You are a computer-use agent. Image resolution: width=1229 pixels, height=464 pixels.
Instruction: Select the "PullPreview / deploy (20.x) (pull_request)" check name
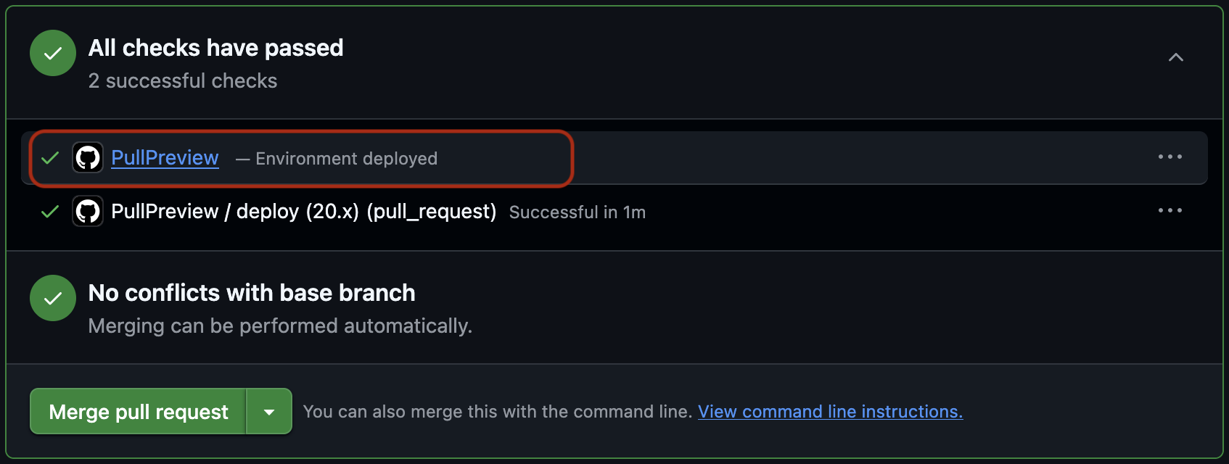pos(303,212)
